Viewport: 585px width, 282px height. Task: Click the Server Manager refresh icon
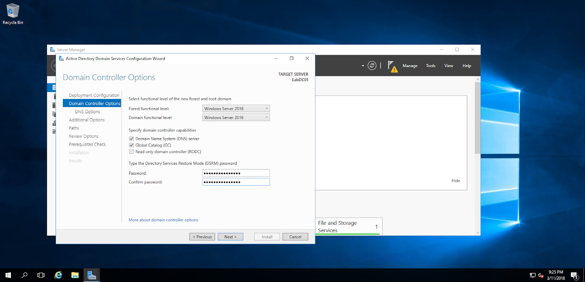372,66
